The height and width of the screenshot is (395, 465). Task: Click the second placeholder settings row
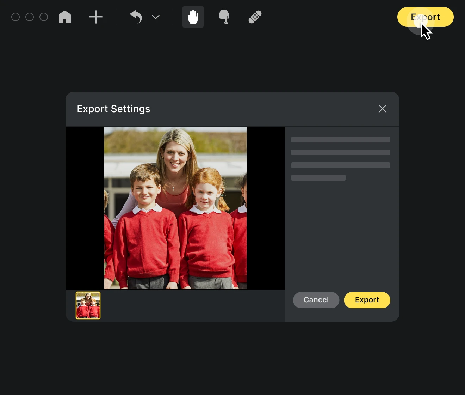(341, 152)
